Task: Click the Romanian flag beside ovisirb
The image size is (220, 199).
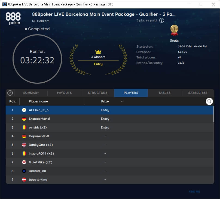Action: click(x=24, y=128)
